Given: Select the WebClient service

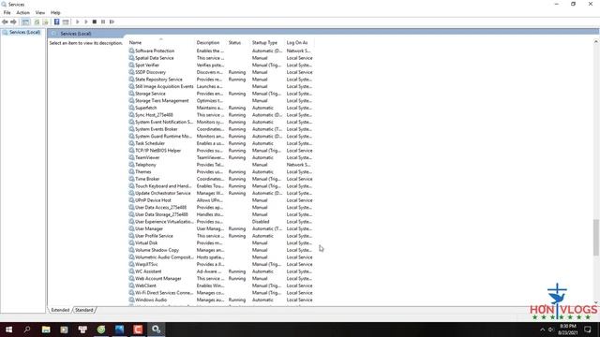Looking at the screenshot, I should pyautogui.click(x=145, y=286).
